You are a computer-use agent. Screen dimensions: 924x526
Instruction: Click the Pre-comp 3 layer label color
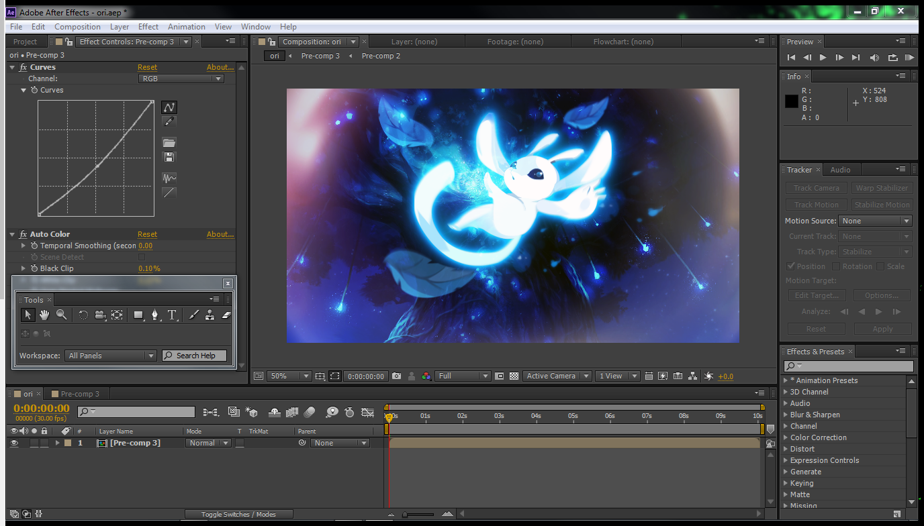pyautogui.click(x=67, y=443)
